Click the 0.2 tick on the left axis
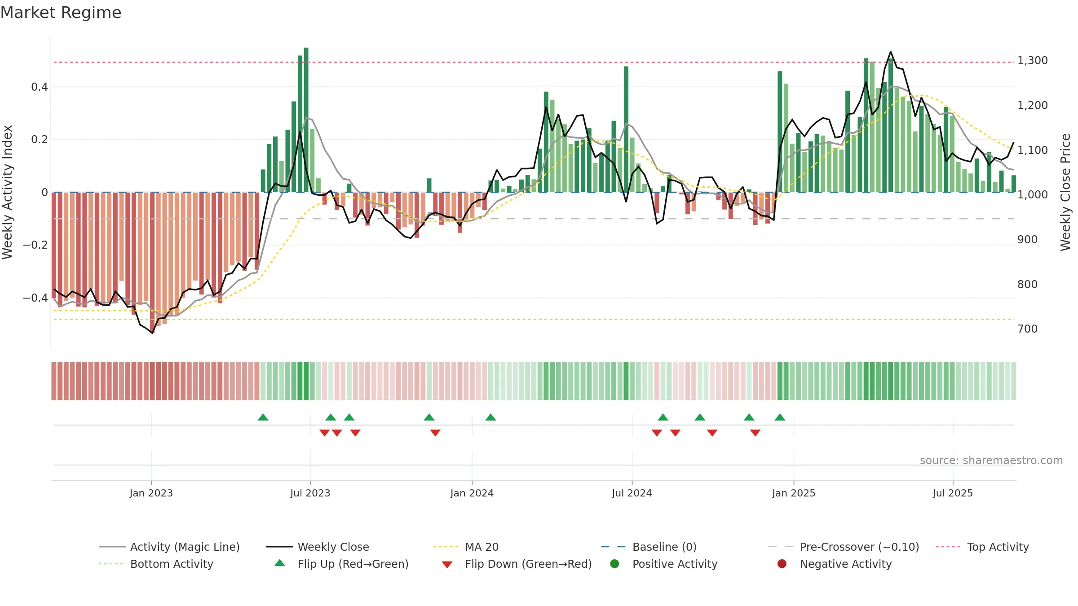 40,140
